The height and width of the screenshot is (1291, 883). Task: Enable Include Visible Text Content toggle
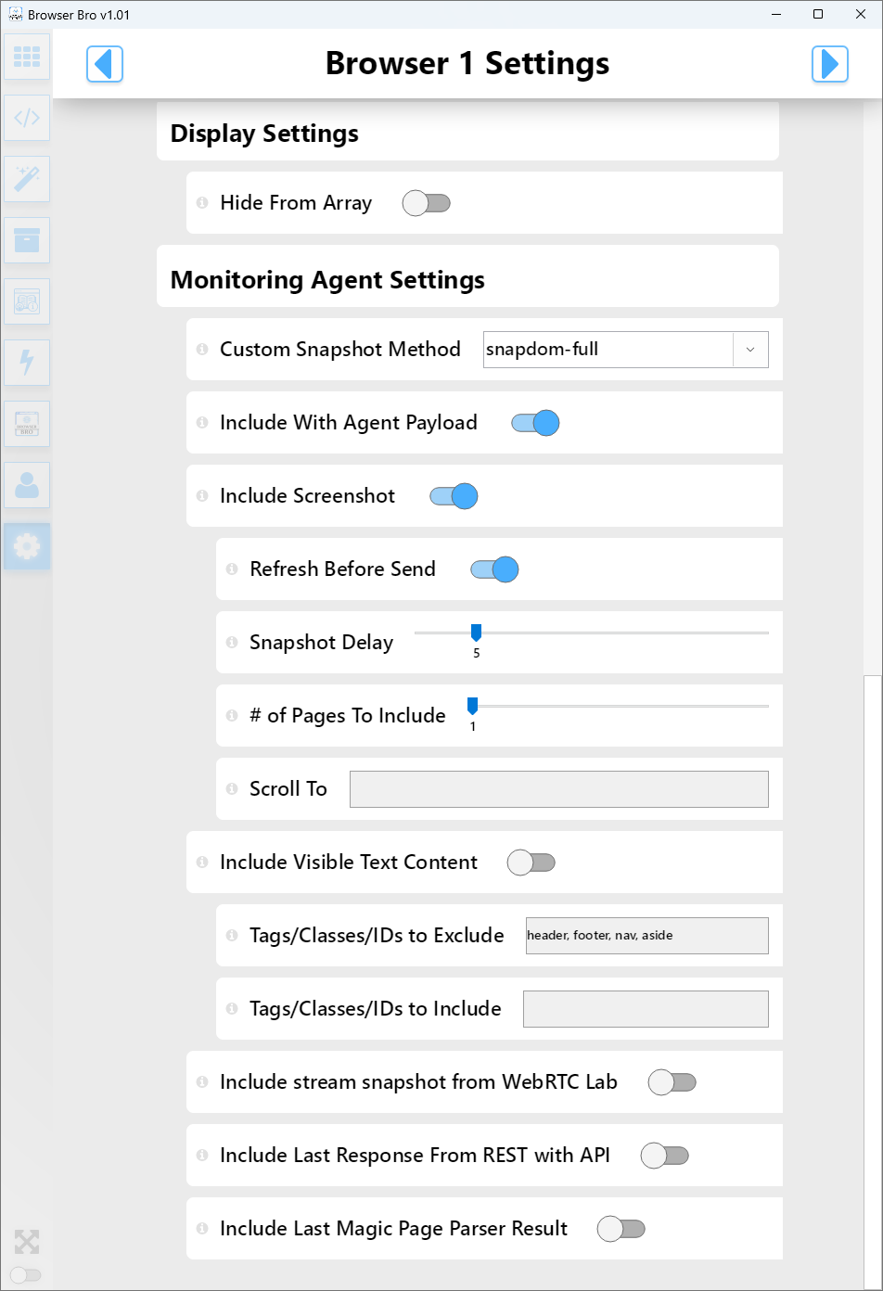click(x=531, y=863)
